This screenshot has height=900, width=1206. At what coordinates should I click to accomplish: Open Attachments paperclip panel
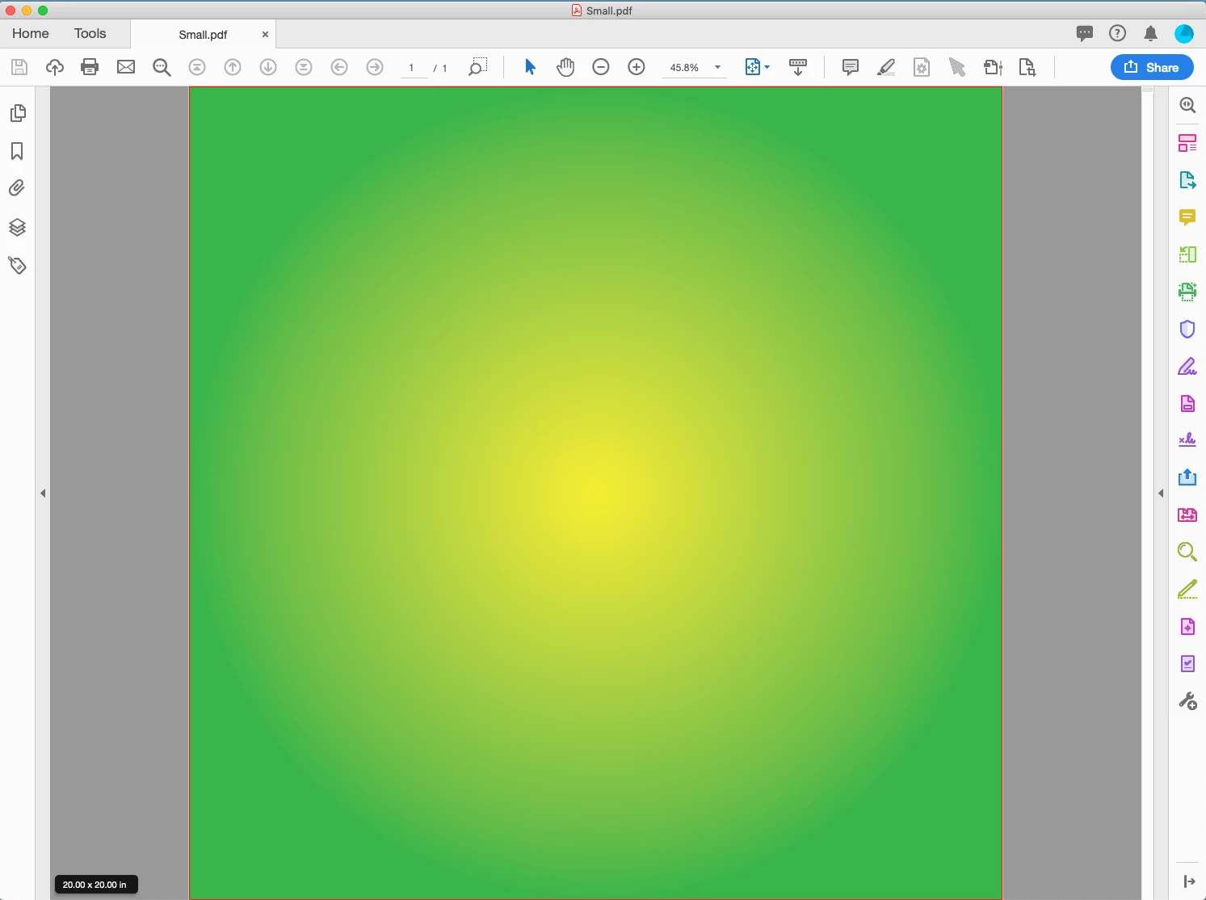[x=17, y=188]
